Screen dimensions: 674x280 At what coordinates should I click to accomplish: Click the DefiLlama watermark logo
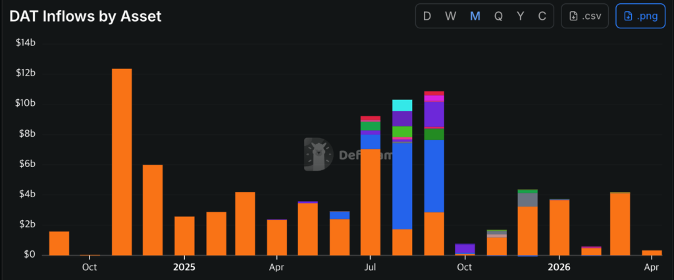tap(319, 154)
